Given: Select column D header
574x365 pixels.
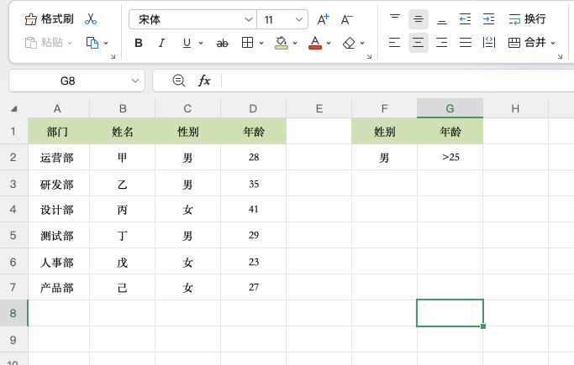Looking at the screenshot, I should [253, 108].
